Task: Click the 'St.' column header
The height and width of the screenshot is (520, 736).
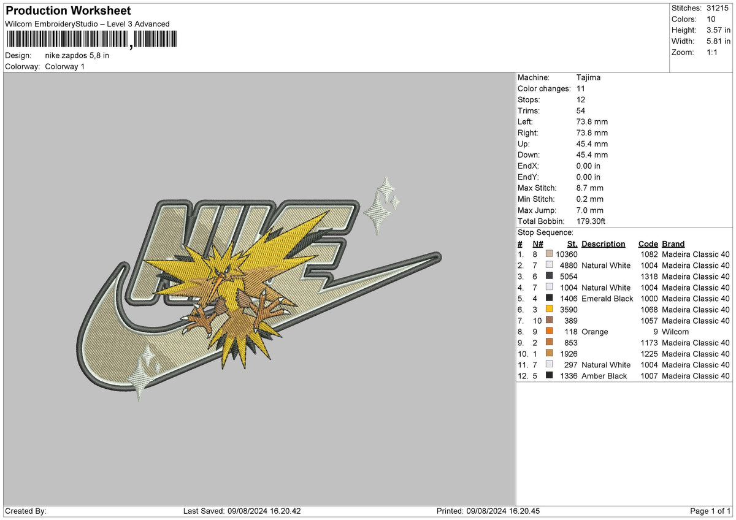Action: tap(572, 243)
